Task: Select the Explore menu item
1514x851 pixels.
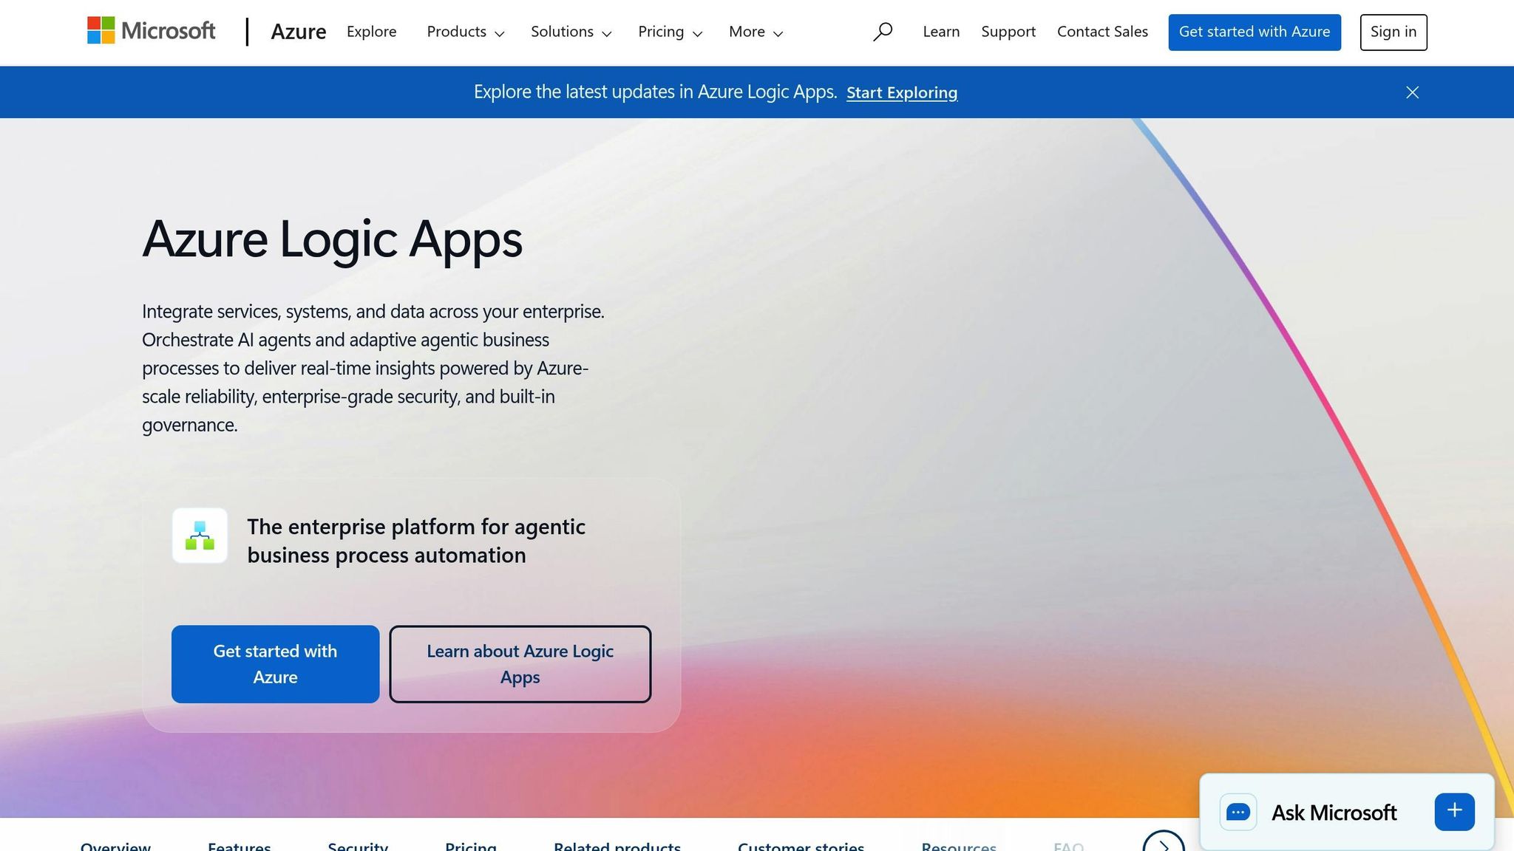Action: [371, 32]
